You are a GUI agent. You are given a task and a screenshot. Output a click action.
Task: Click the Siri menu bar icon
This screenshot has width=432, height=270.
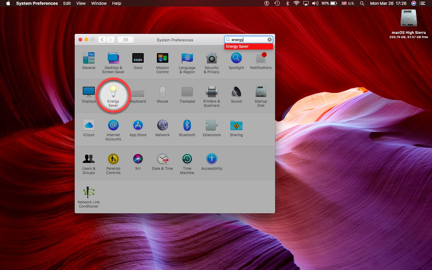click(414, 3)
